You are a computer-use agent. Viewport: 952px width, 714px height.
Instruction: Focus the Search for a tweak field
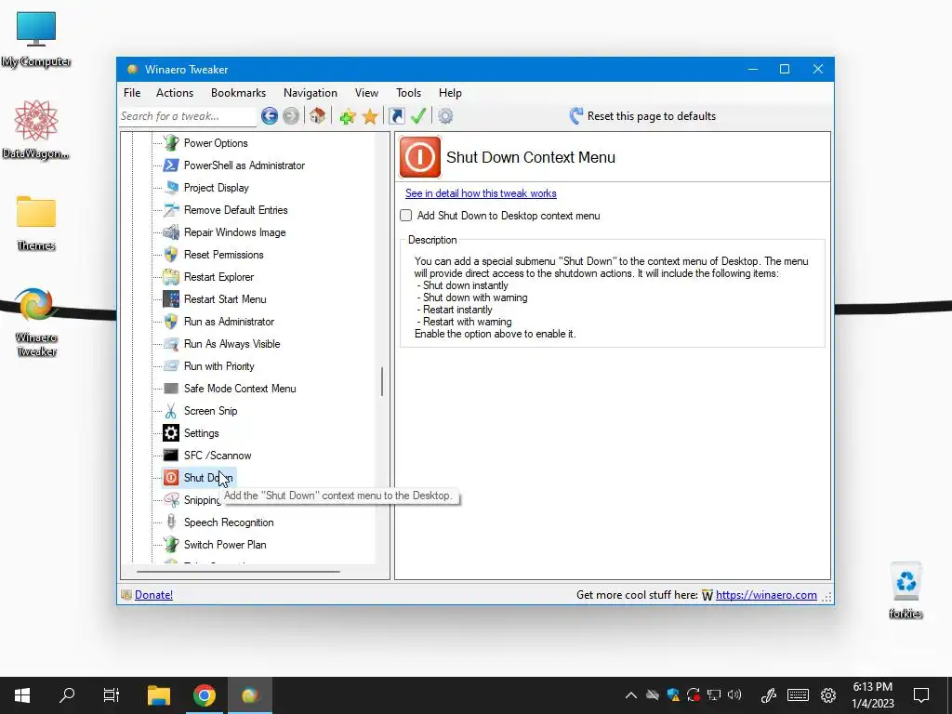point(188,116)
